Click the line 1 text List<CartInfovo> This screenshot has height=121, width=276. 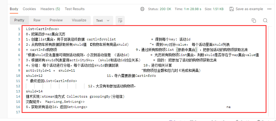42,29
